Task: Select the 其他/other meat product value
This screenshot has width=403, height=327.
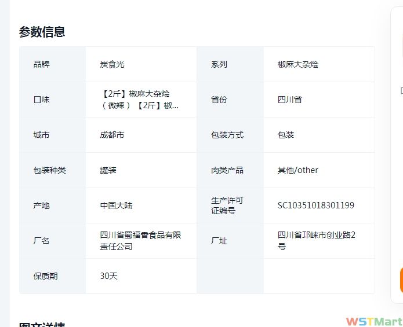Action: click(x=297, y=170)
